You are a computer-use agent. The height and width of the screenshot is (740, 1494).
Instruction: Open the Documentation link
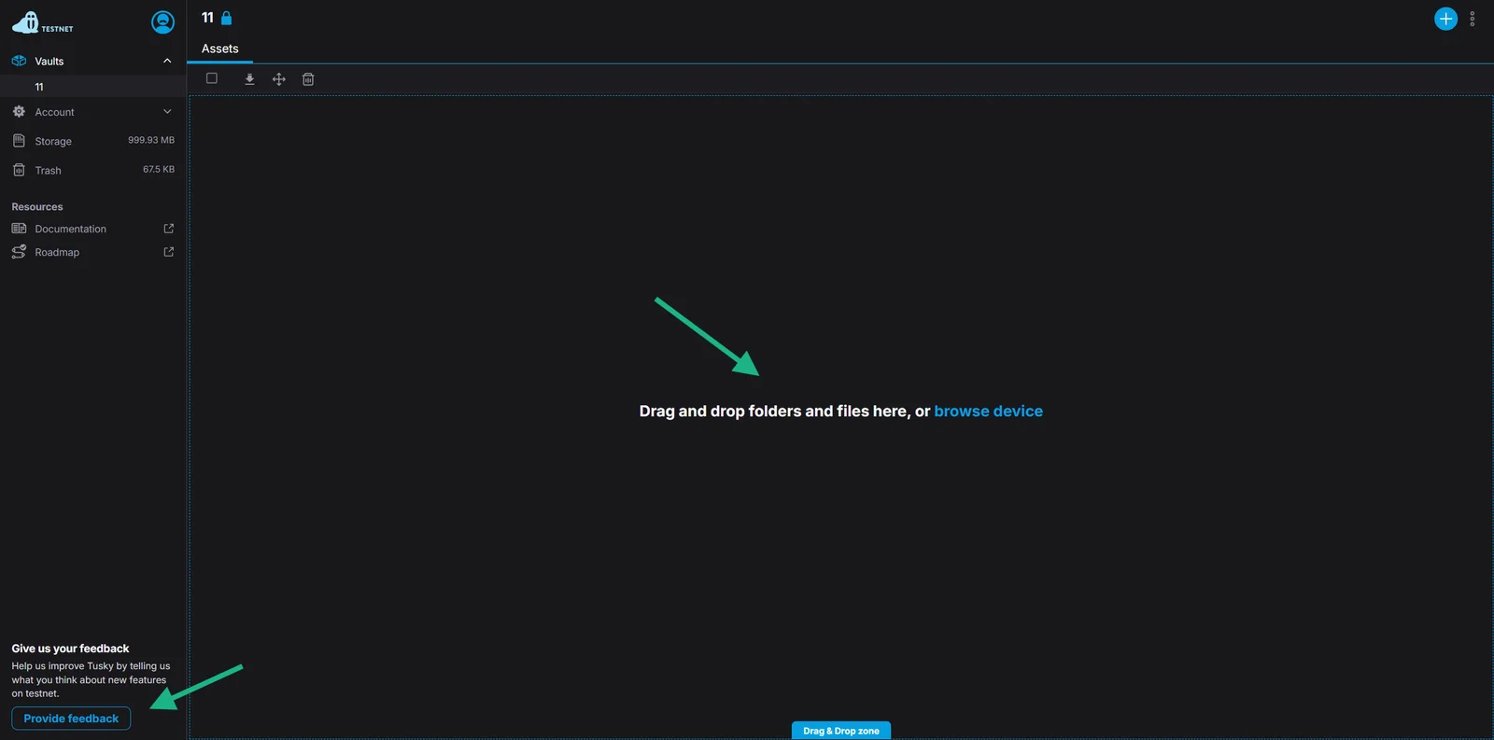[x=71, y=229]
